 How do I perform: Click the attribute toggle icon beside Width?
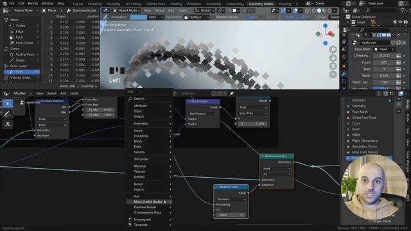[398, 76]
